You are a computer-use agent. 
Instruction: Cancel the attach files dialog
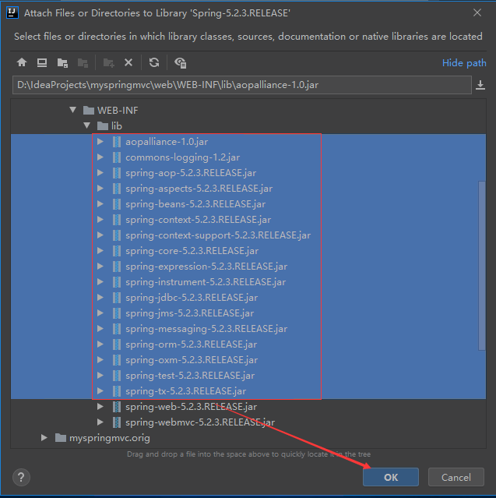456,477
